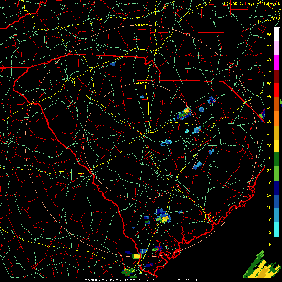Image resolution: width=282 pixels, height=282 pixels.
Task: Click the legend value "62"
Action: (x=269, y=47)
